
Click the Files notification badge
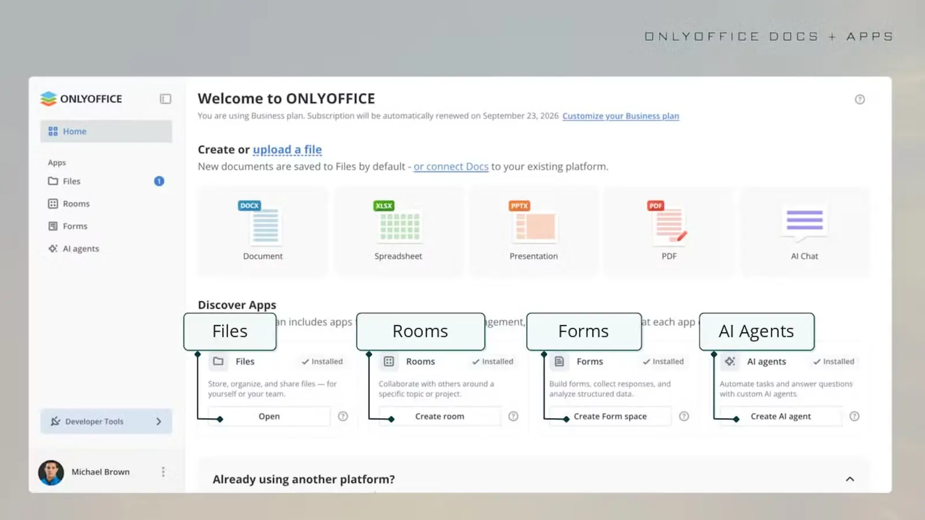159,181
